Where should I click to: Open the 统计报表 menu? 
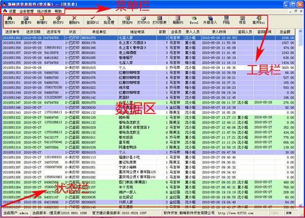point(44,11)
